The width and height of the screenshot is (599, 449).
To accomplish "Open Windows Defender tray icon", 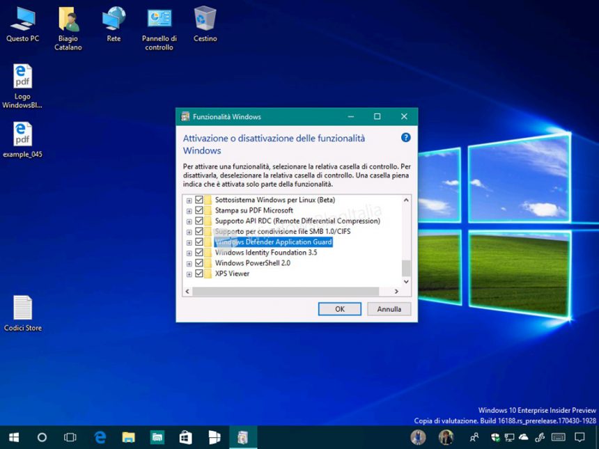I will point(495,437).
